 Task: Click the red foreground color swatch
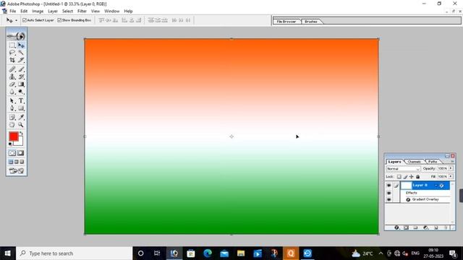tap(13, 136)
